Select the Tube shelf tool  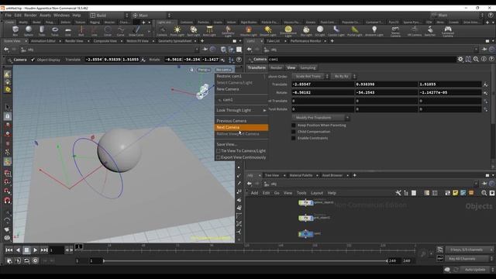(42, 31)
